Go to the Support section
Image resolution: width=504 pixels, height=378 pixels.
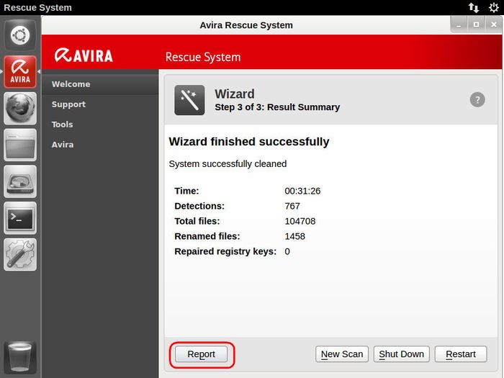click(x=68, y=104)
